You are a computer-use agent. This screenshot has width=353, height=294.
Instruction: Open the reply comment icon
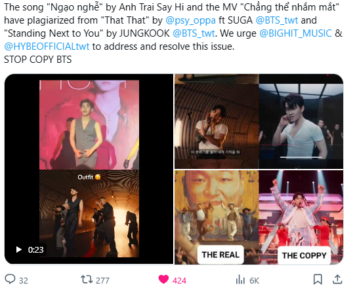click(x=10, y=279)
